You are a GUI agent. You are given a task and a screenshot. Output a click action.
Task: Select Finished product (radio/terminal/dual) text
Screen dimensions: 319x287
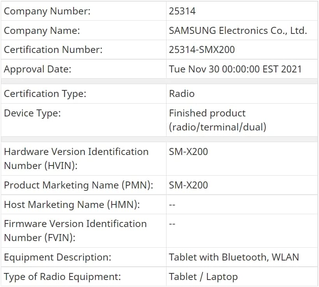(217, 120)
